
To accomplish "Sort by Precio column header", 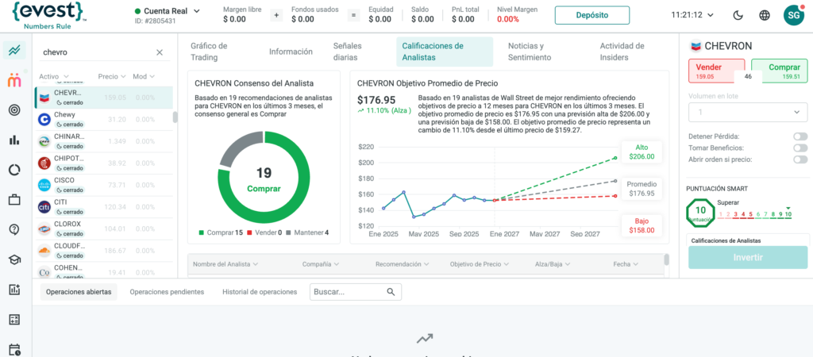I will coord(112,77).
